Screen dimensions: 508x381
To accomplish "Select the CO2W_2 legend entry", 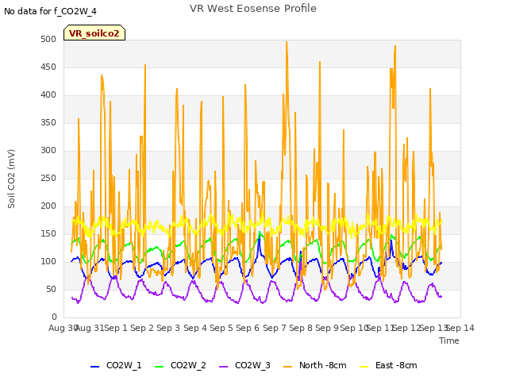I will pos(180,365).
